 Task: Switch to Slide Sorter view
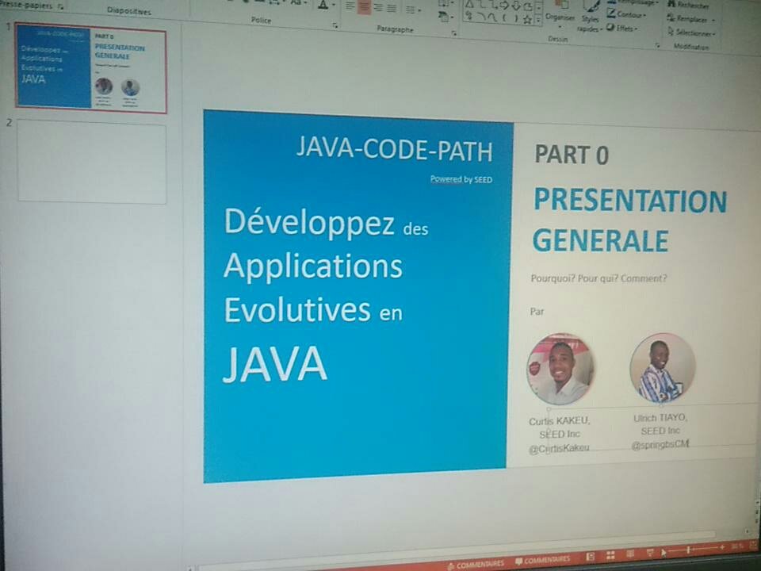click(610, 555)
